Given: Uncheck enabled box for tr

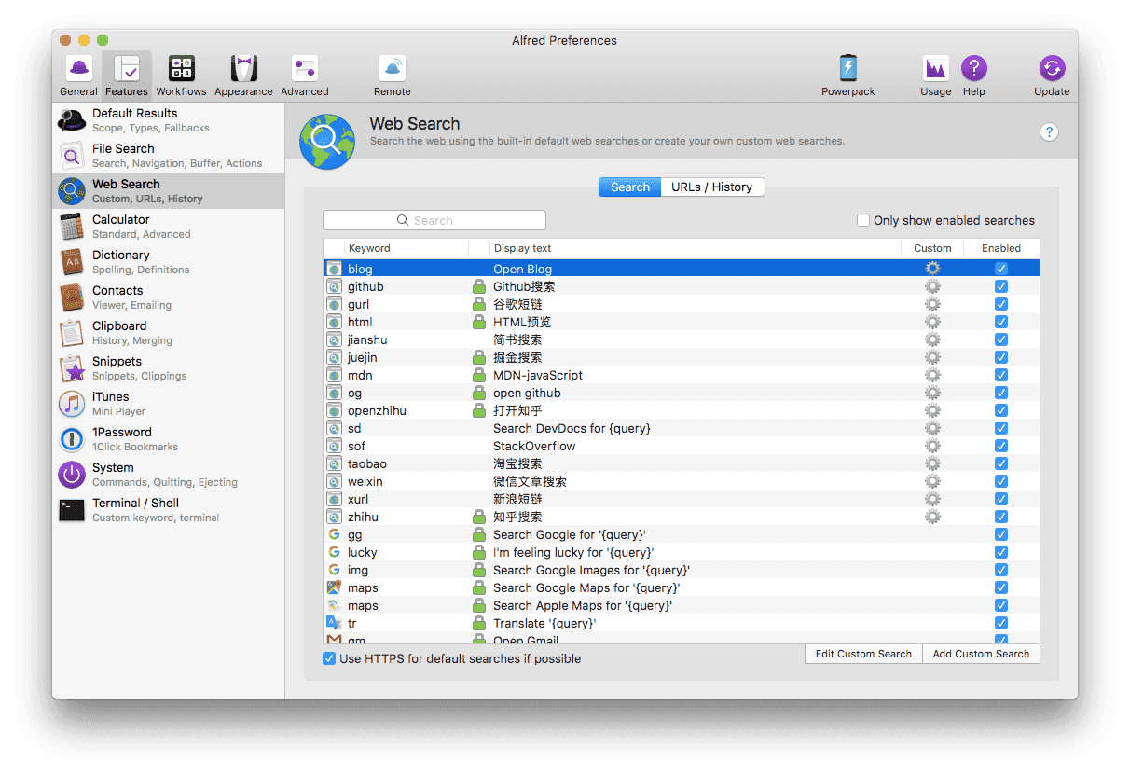Looking at the screenshot, I should 1001,623.
